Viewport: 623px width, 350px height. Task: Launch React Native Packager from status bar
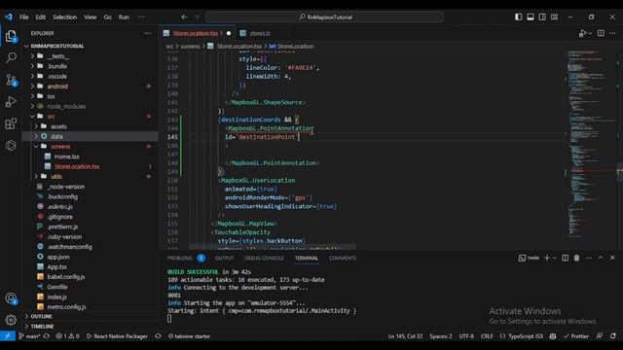pos(117,336)
